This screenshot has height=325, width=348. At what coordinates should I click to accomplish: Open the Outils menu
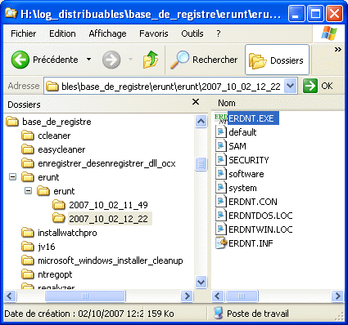point(192,33)
